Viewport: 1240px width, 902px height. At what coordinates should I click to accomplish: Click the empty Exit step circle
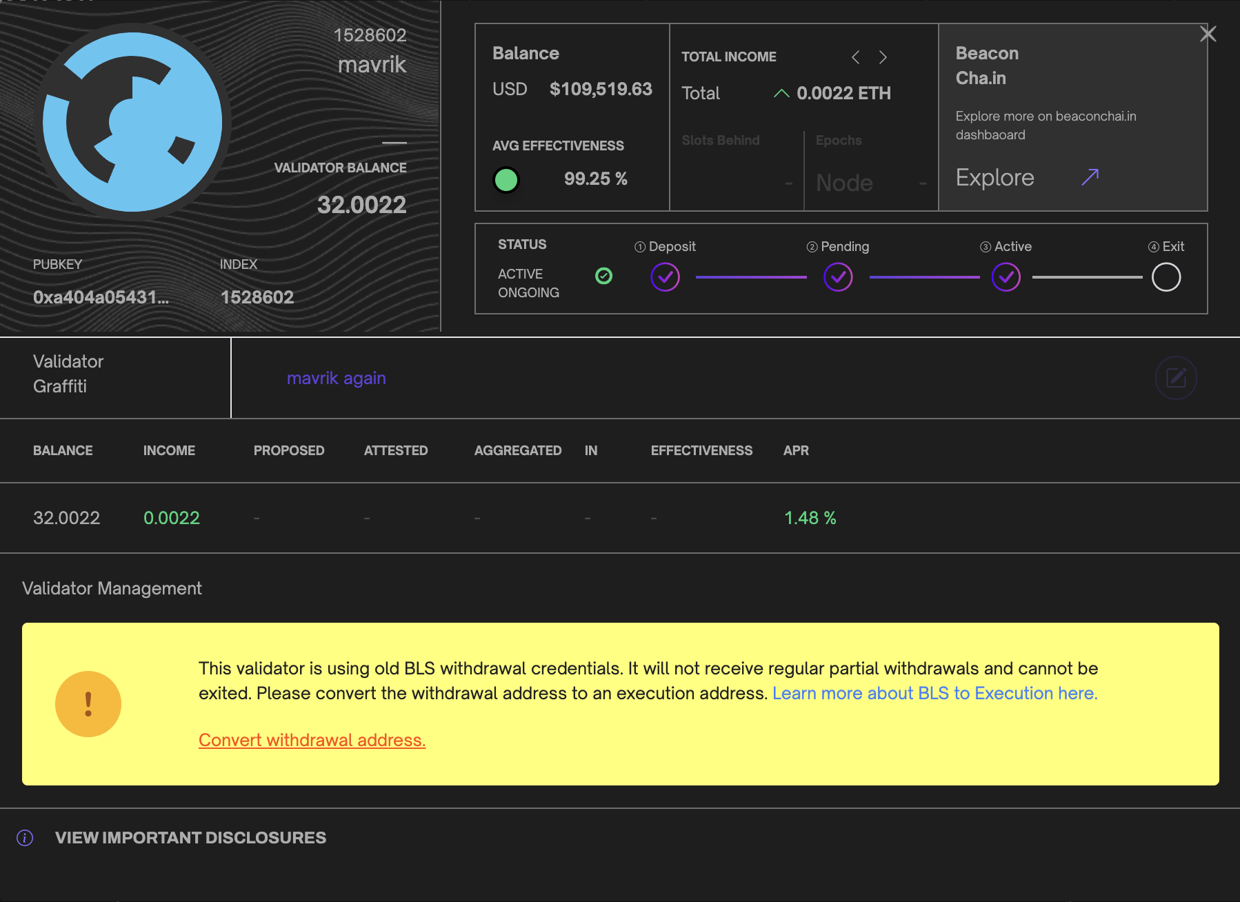(1166, 277)
